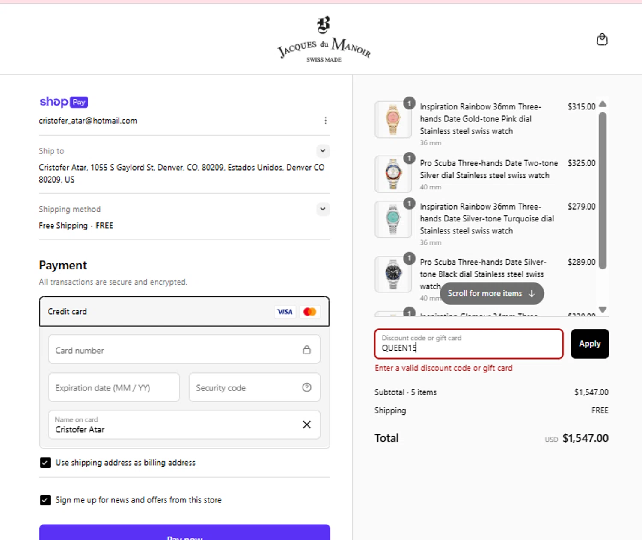Click the email cristofer_atar@hotmail.com

(88, 121)
